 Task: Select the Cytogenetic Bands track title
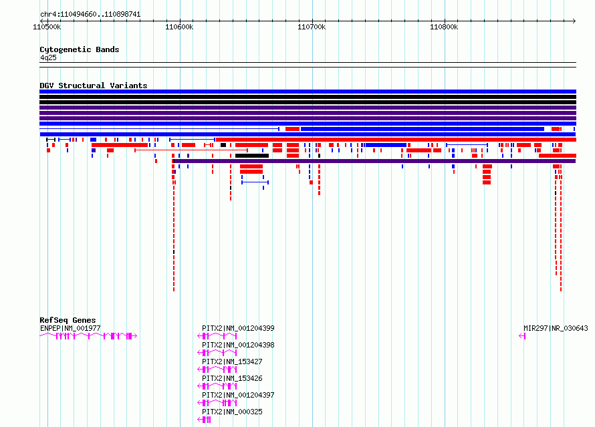pyautogui.click(x=80, y=49)
